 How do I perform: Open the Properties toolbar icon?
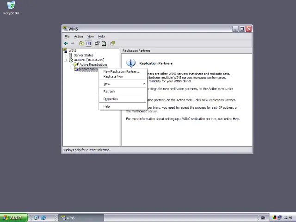[97, 43]
